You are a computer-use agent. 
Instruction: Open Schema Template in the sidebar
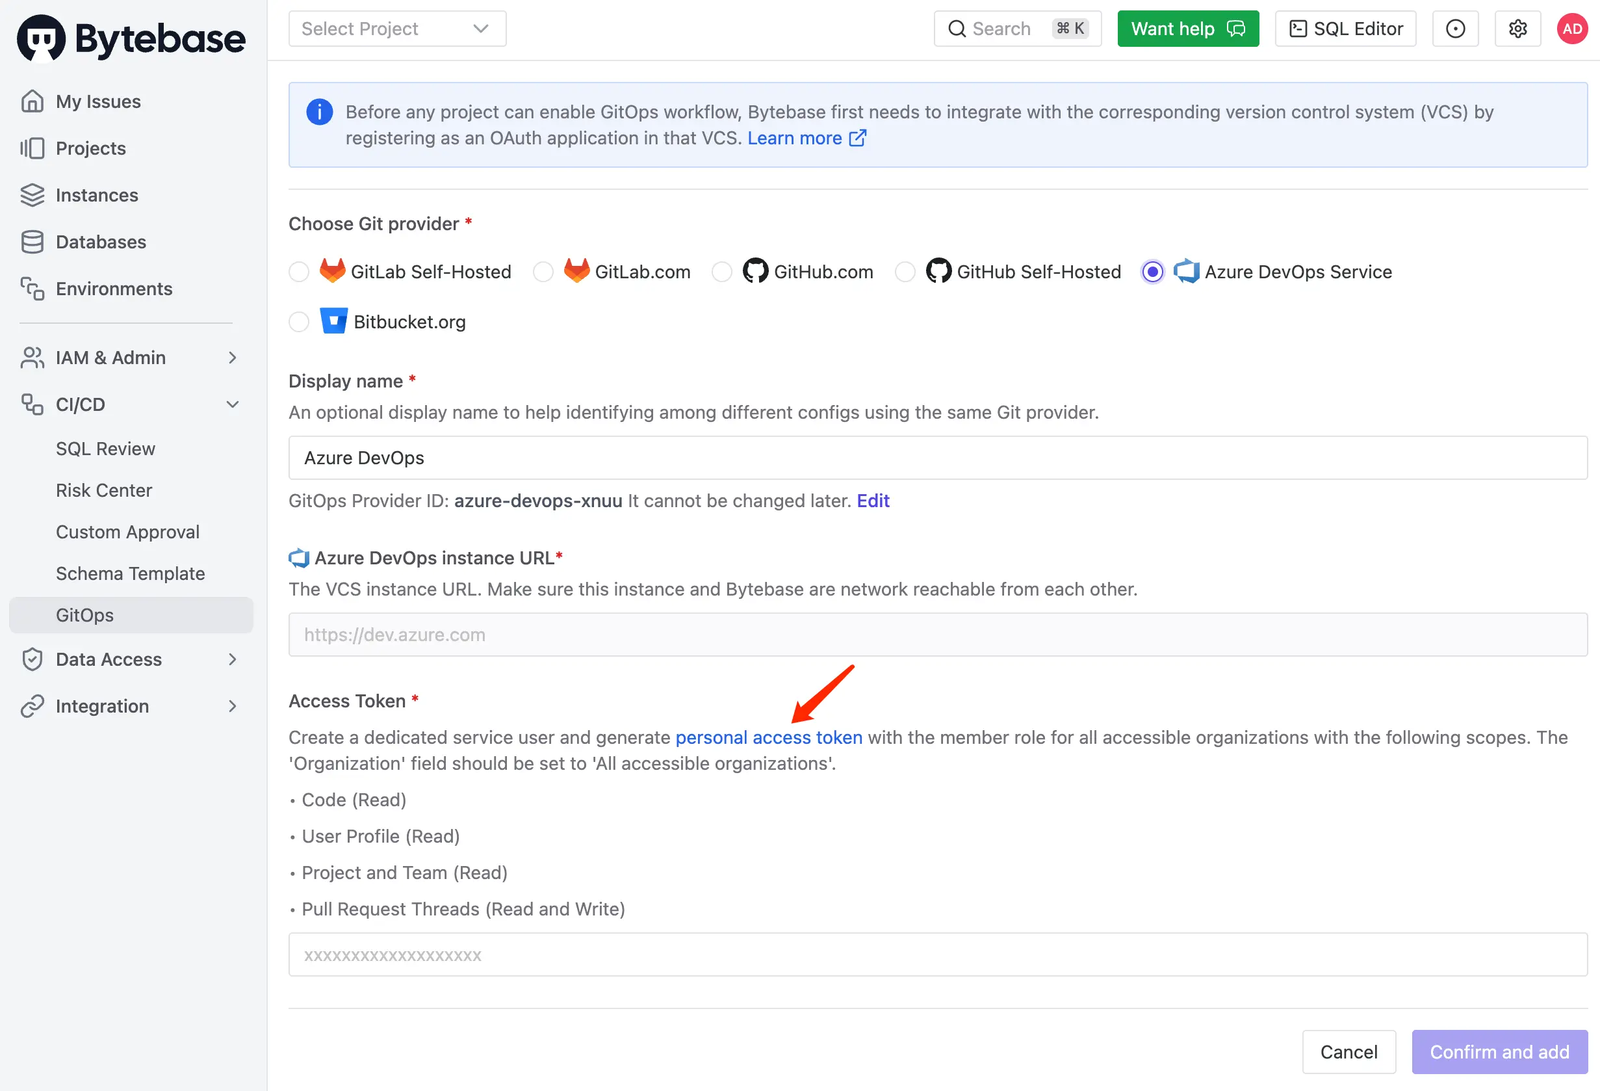(x=130, y=573)
